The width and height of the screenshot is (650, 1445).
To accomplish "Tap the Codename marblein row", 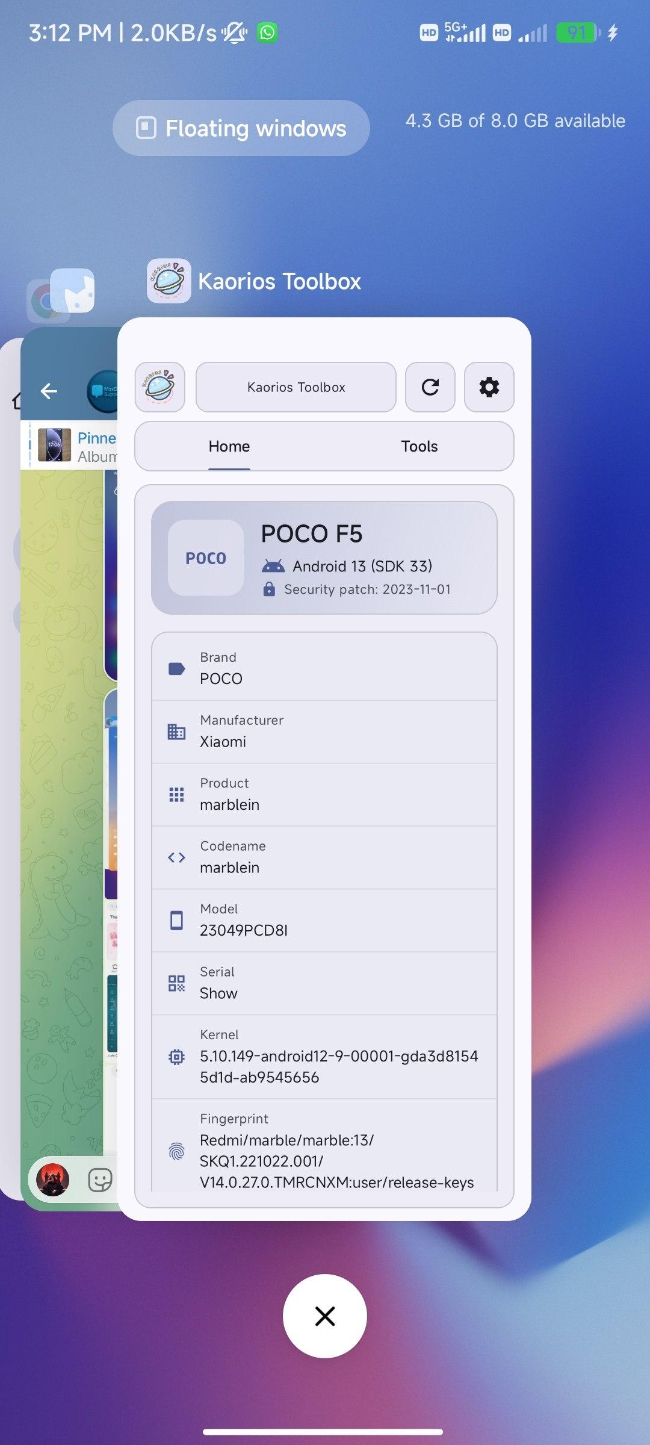I will click(324, 857).
